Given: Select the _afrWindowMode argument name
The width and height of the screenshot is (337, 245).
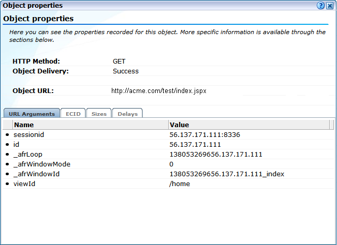Looking at the screenshot, I should pos(42,164).
